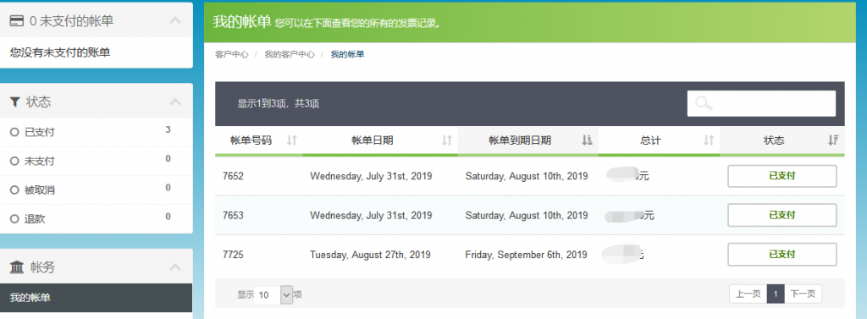
Task: Click the 下一页 pagination button
Action: click(x=803, y=294)
